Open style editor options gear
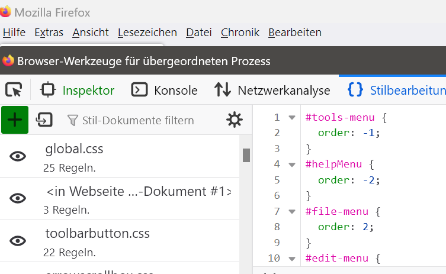Image resolution: width=446 pixels, height=274 pixels. pyautogui.click(x=235, y=120)
